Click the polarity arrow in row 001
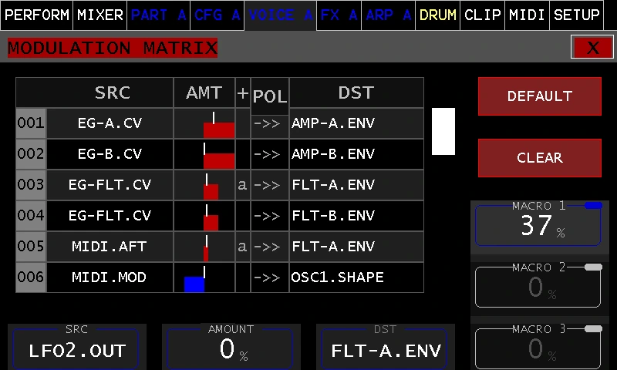617x370 pixels. coord(267,123)
